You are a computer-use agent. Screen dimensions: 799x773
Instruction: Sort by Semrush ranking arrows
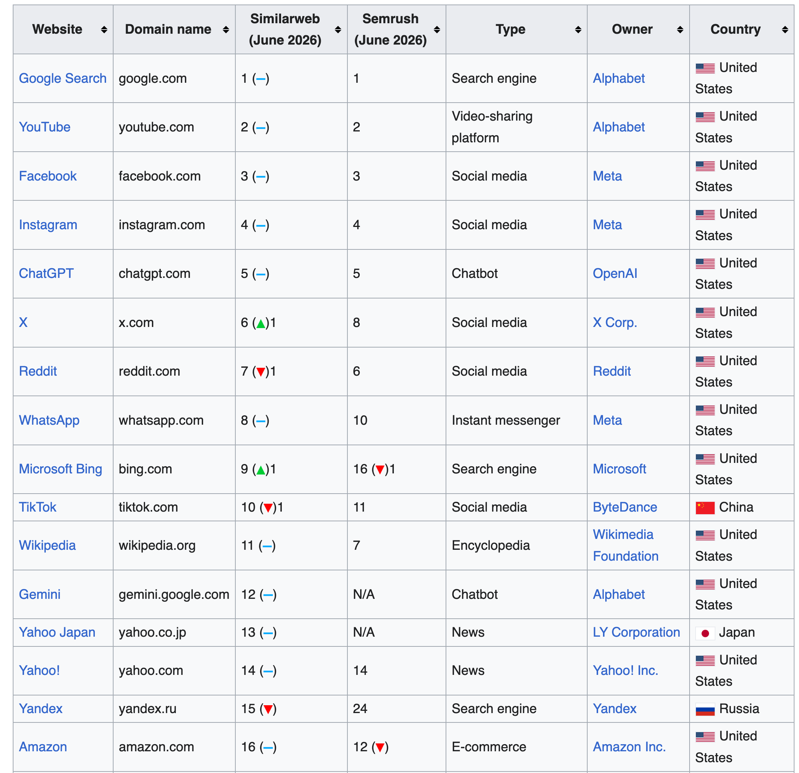coord(437,29)
